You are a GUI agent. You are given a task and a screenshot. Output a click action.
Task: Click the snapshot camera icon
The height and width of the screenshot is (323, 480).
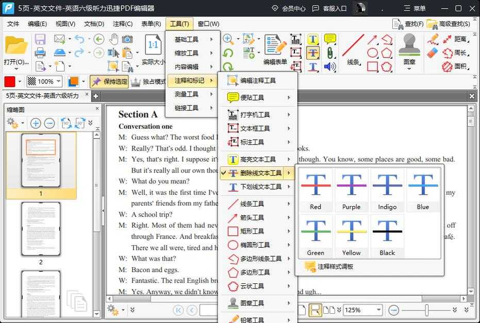pos(127,39)
